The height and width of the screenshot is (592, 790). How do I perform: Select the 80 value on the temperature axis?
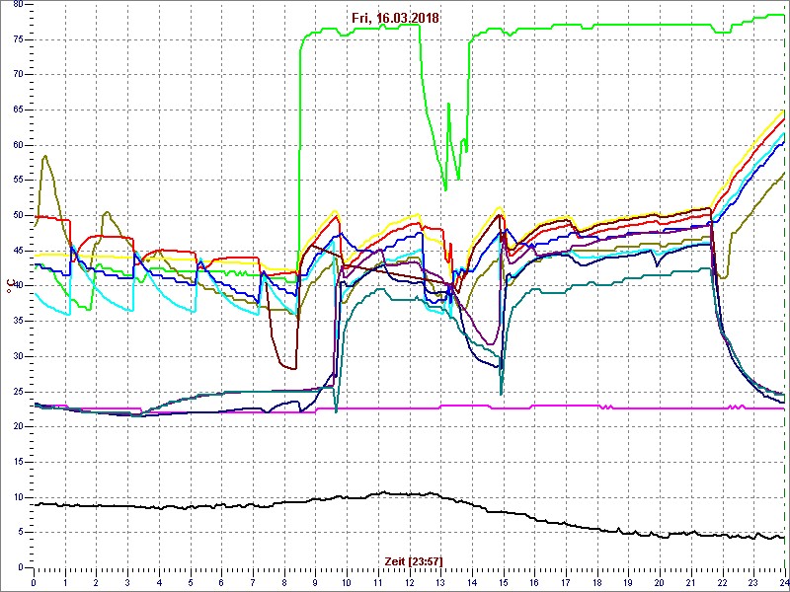pos(18,4)
